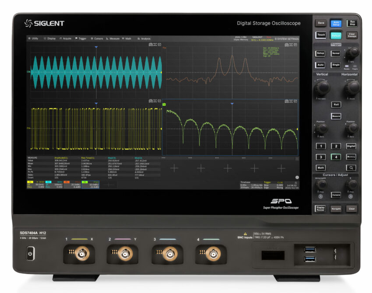Open the Utility menu
Viewport: 372px width, 293px height.
[35, 38]
